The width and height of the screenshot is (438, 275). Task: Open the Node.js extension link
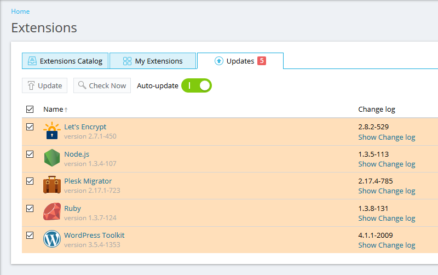(x=77, y=154)
